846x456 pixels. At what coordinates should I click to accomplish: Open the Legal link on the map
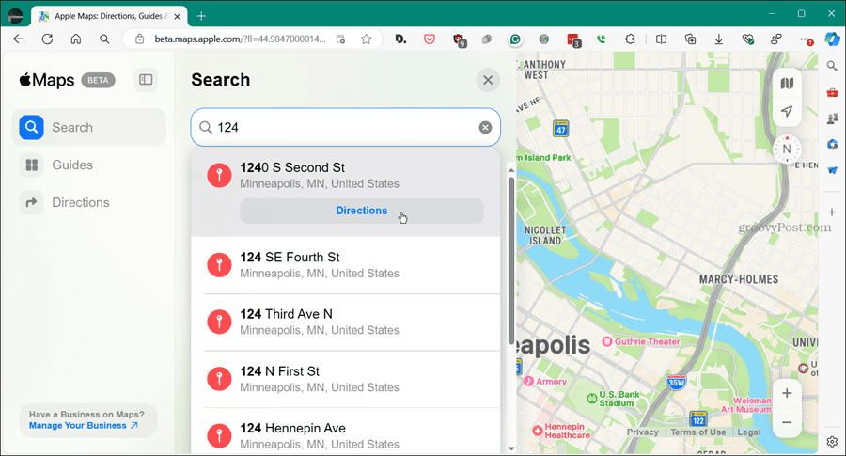click(749, 432)
